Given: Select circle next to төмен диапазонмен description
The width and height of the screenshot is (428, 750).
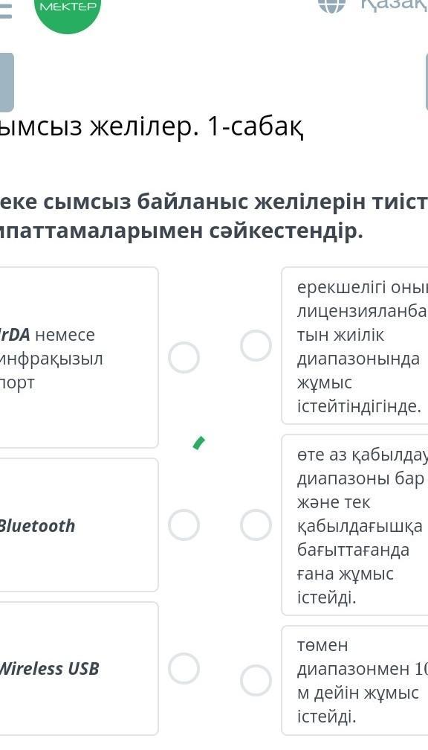Looking at the screenshot, I should [x=256, y=680].
